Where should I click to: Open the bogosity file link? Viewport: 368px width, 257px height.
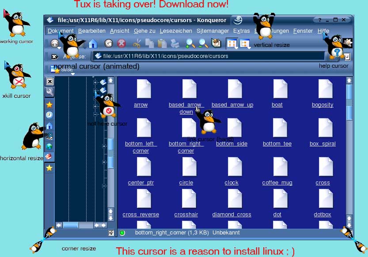point(322,105)
